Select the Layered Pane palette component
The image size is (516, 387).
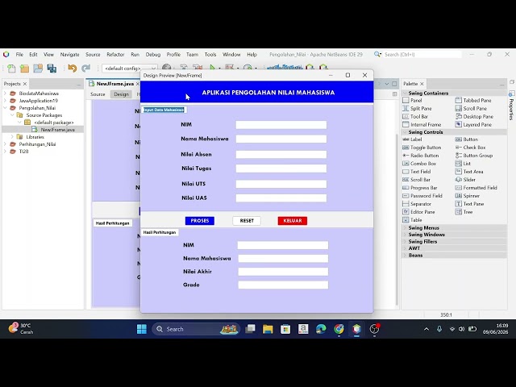click(x=473, y=124)
